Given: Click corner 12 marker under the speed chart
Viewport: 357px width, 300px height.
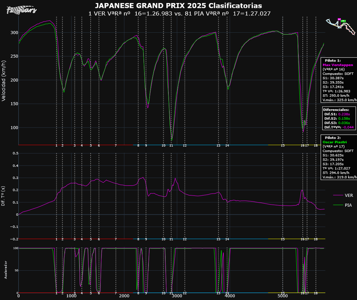Looking at the screenshot, I should pyautogui.click(x=185, y=145).
